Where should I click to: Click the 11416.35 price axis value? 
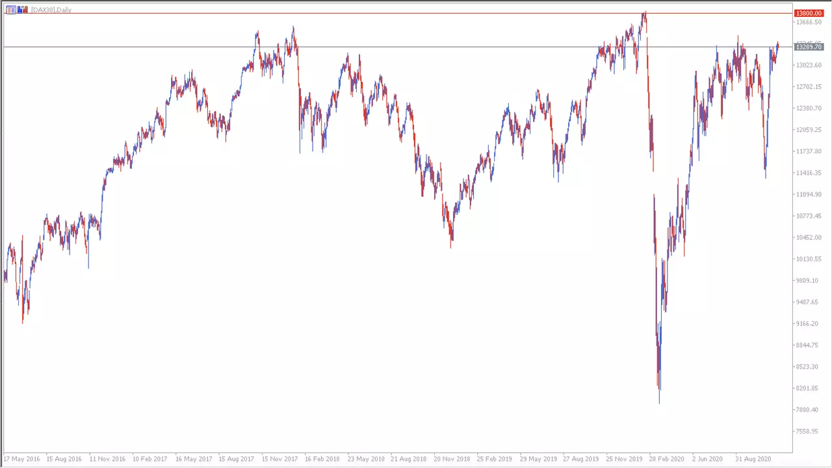[x=809, y=173]
